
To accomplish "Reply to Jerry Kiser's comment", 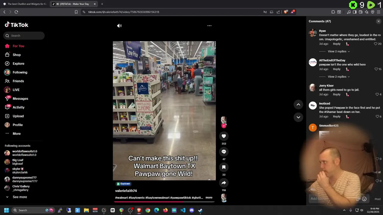I will tap(337, 94).
